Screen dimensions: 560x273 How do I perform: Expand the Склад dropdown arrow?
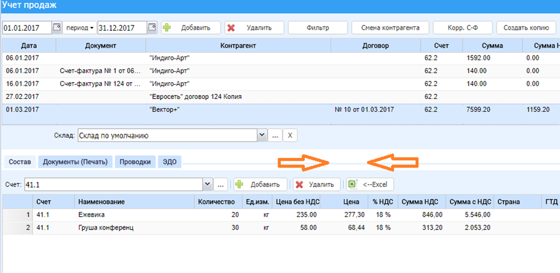pos(261,135)
